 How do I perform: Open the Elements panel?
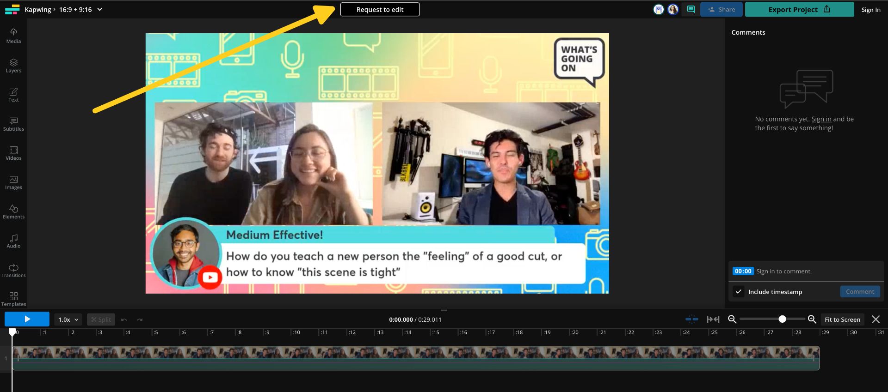(13, 211)
